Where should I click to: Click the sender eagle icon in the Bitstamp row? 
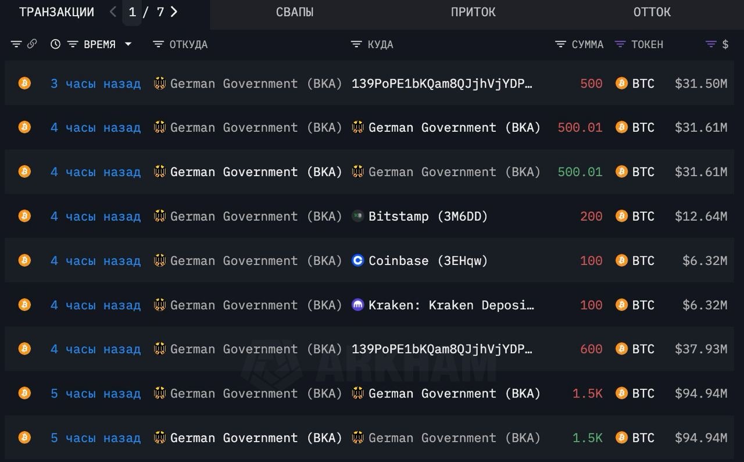(x=159, y=216)
